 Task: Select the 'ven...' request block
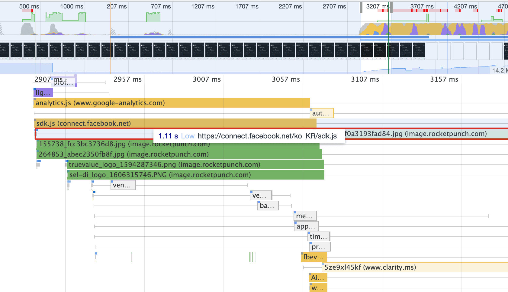(x=123, y=185)
